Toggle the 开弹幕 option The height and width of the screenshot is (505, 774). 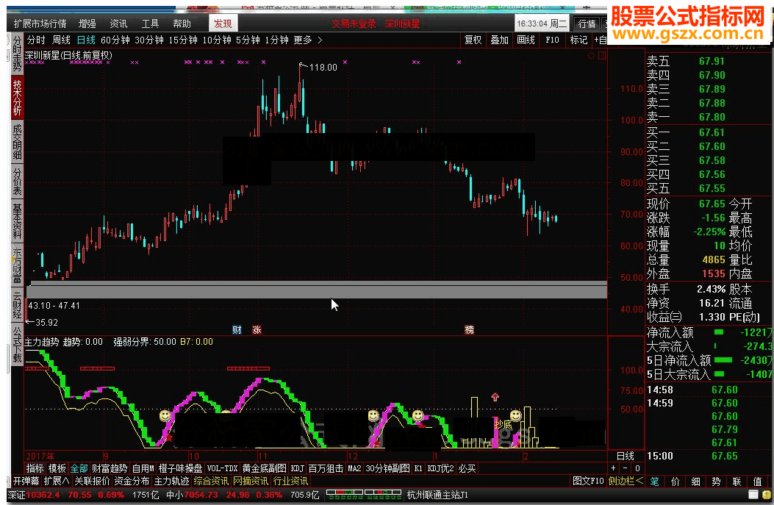pyautogui.click(x=26, y=481)
